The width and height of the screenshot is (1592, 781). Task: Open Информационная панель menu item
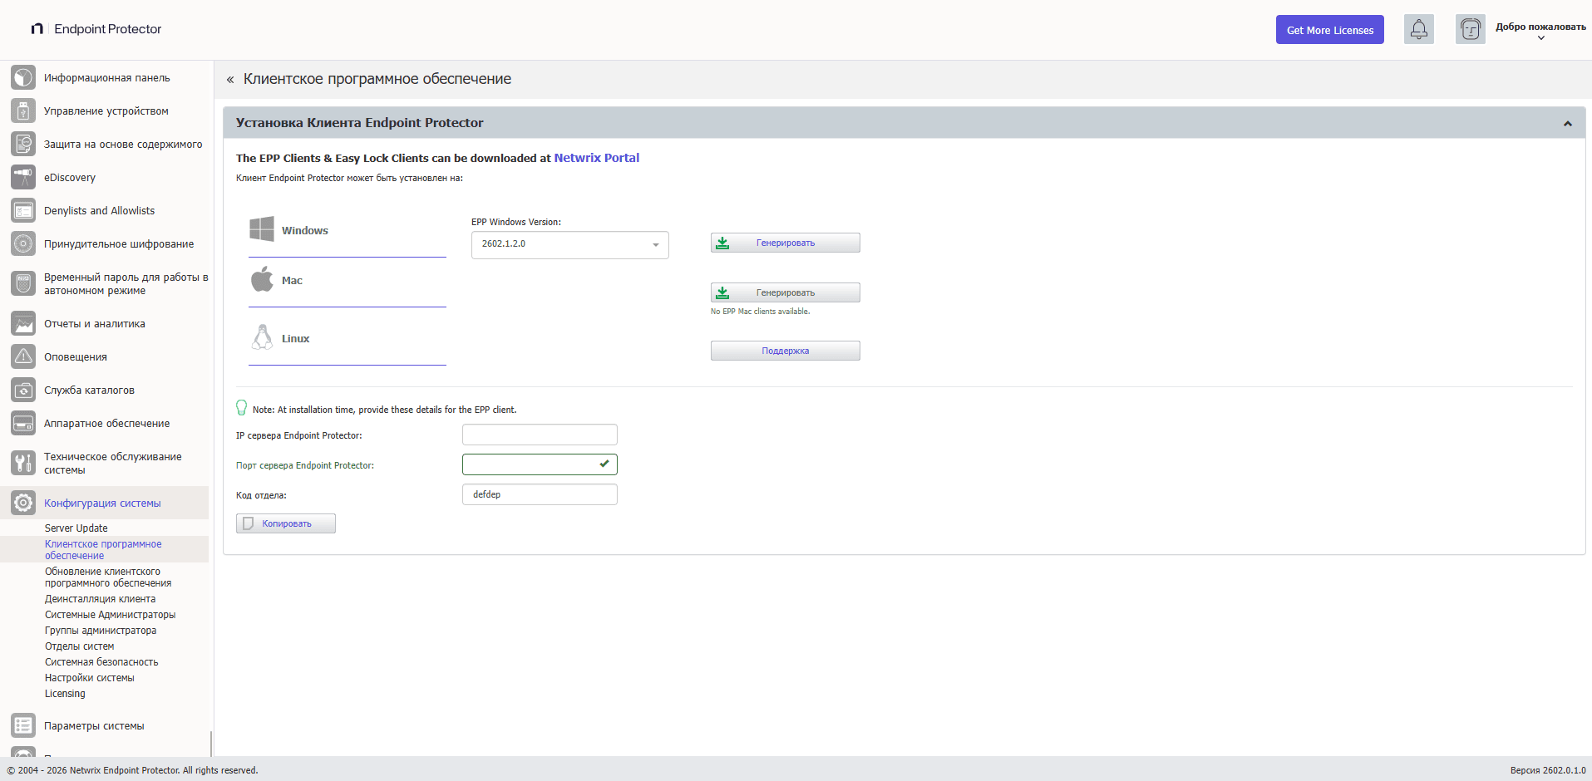click(106, 77)
